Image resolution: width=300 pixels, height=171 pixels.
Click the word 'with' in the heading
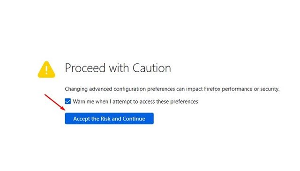tap(119, 68)
